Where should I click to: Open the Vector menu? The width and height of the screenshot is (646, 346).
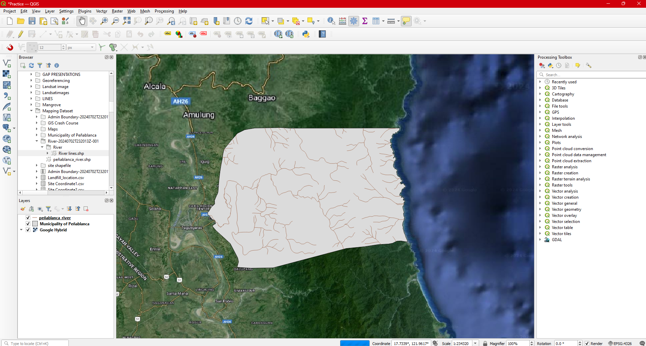101,11
